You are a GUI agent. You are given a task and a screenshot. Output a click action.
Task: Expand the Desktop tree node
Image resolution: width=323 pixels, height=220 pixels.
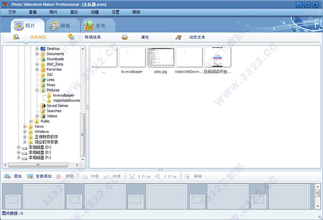37,49
